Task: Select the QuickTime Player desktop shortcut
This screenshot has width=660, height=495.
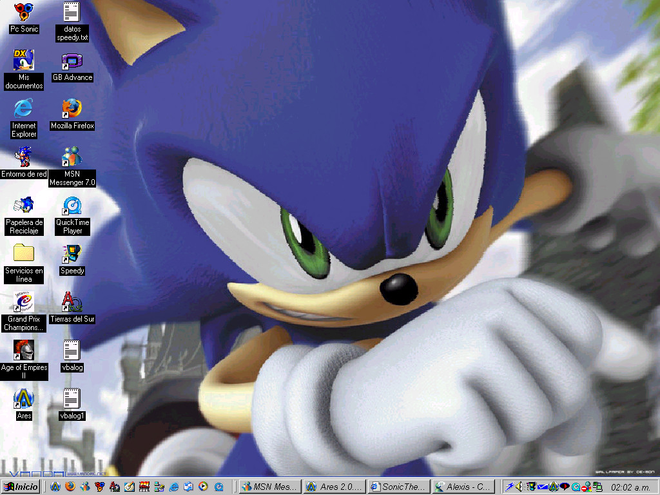Action: [x=72, y=215]
